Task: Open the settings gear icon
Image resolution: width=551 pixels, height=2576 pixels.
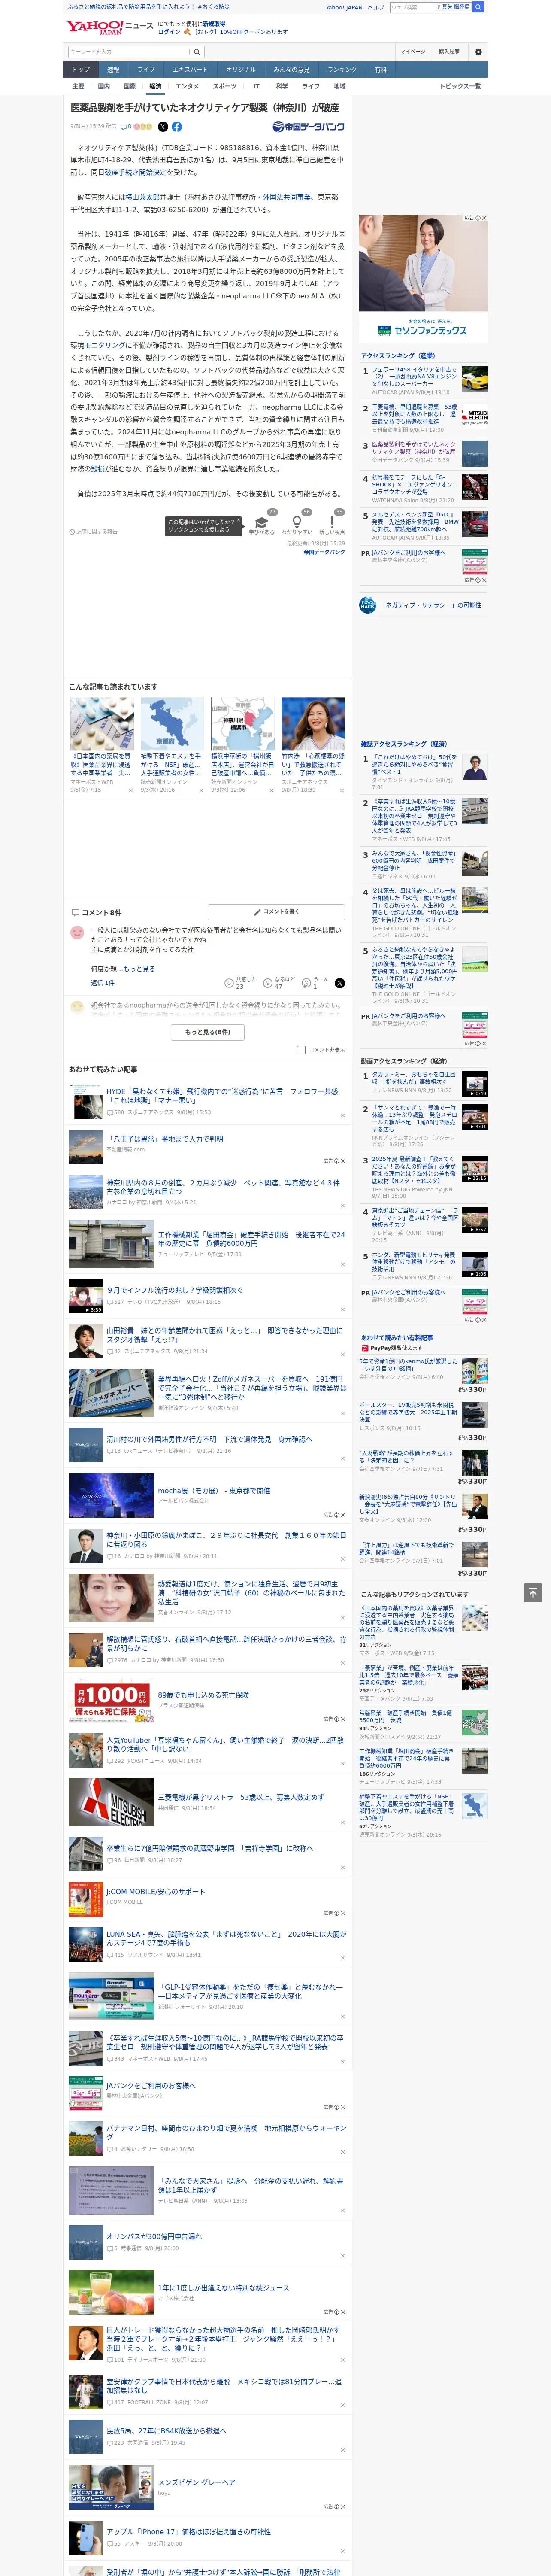Action: [478, 52]
